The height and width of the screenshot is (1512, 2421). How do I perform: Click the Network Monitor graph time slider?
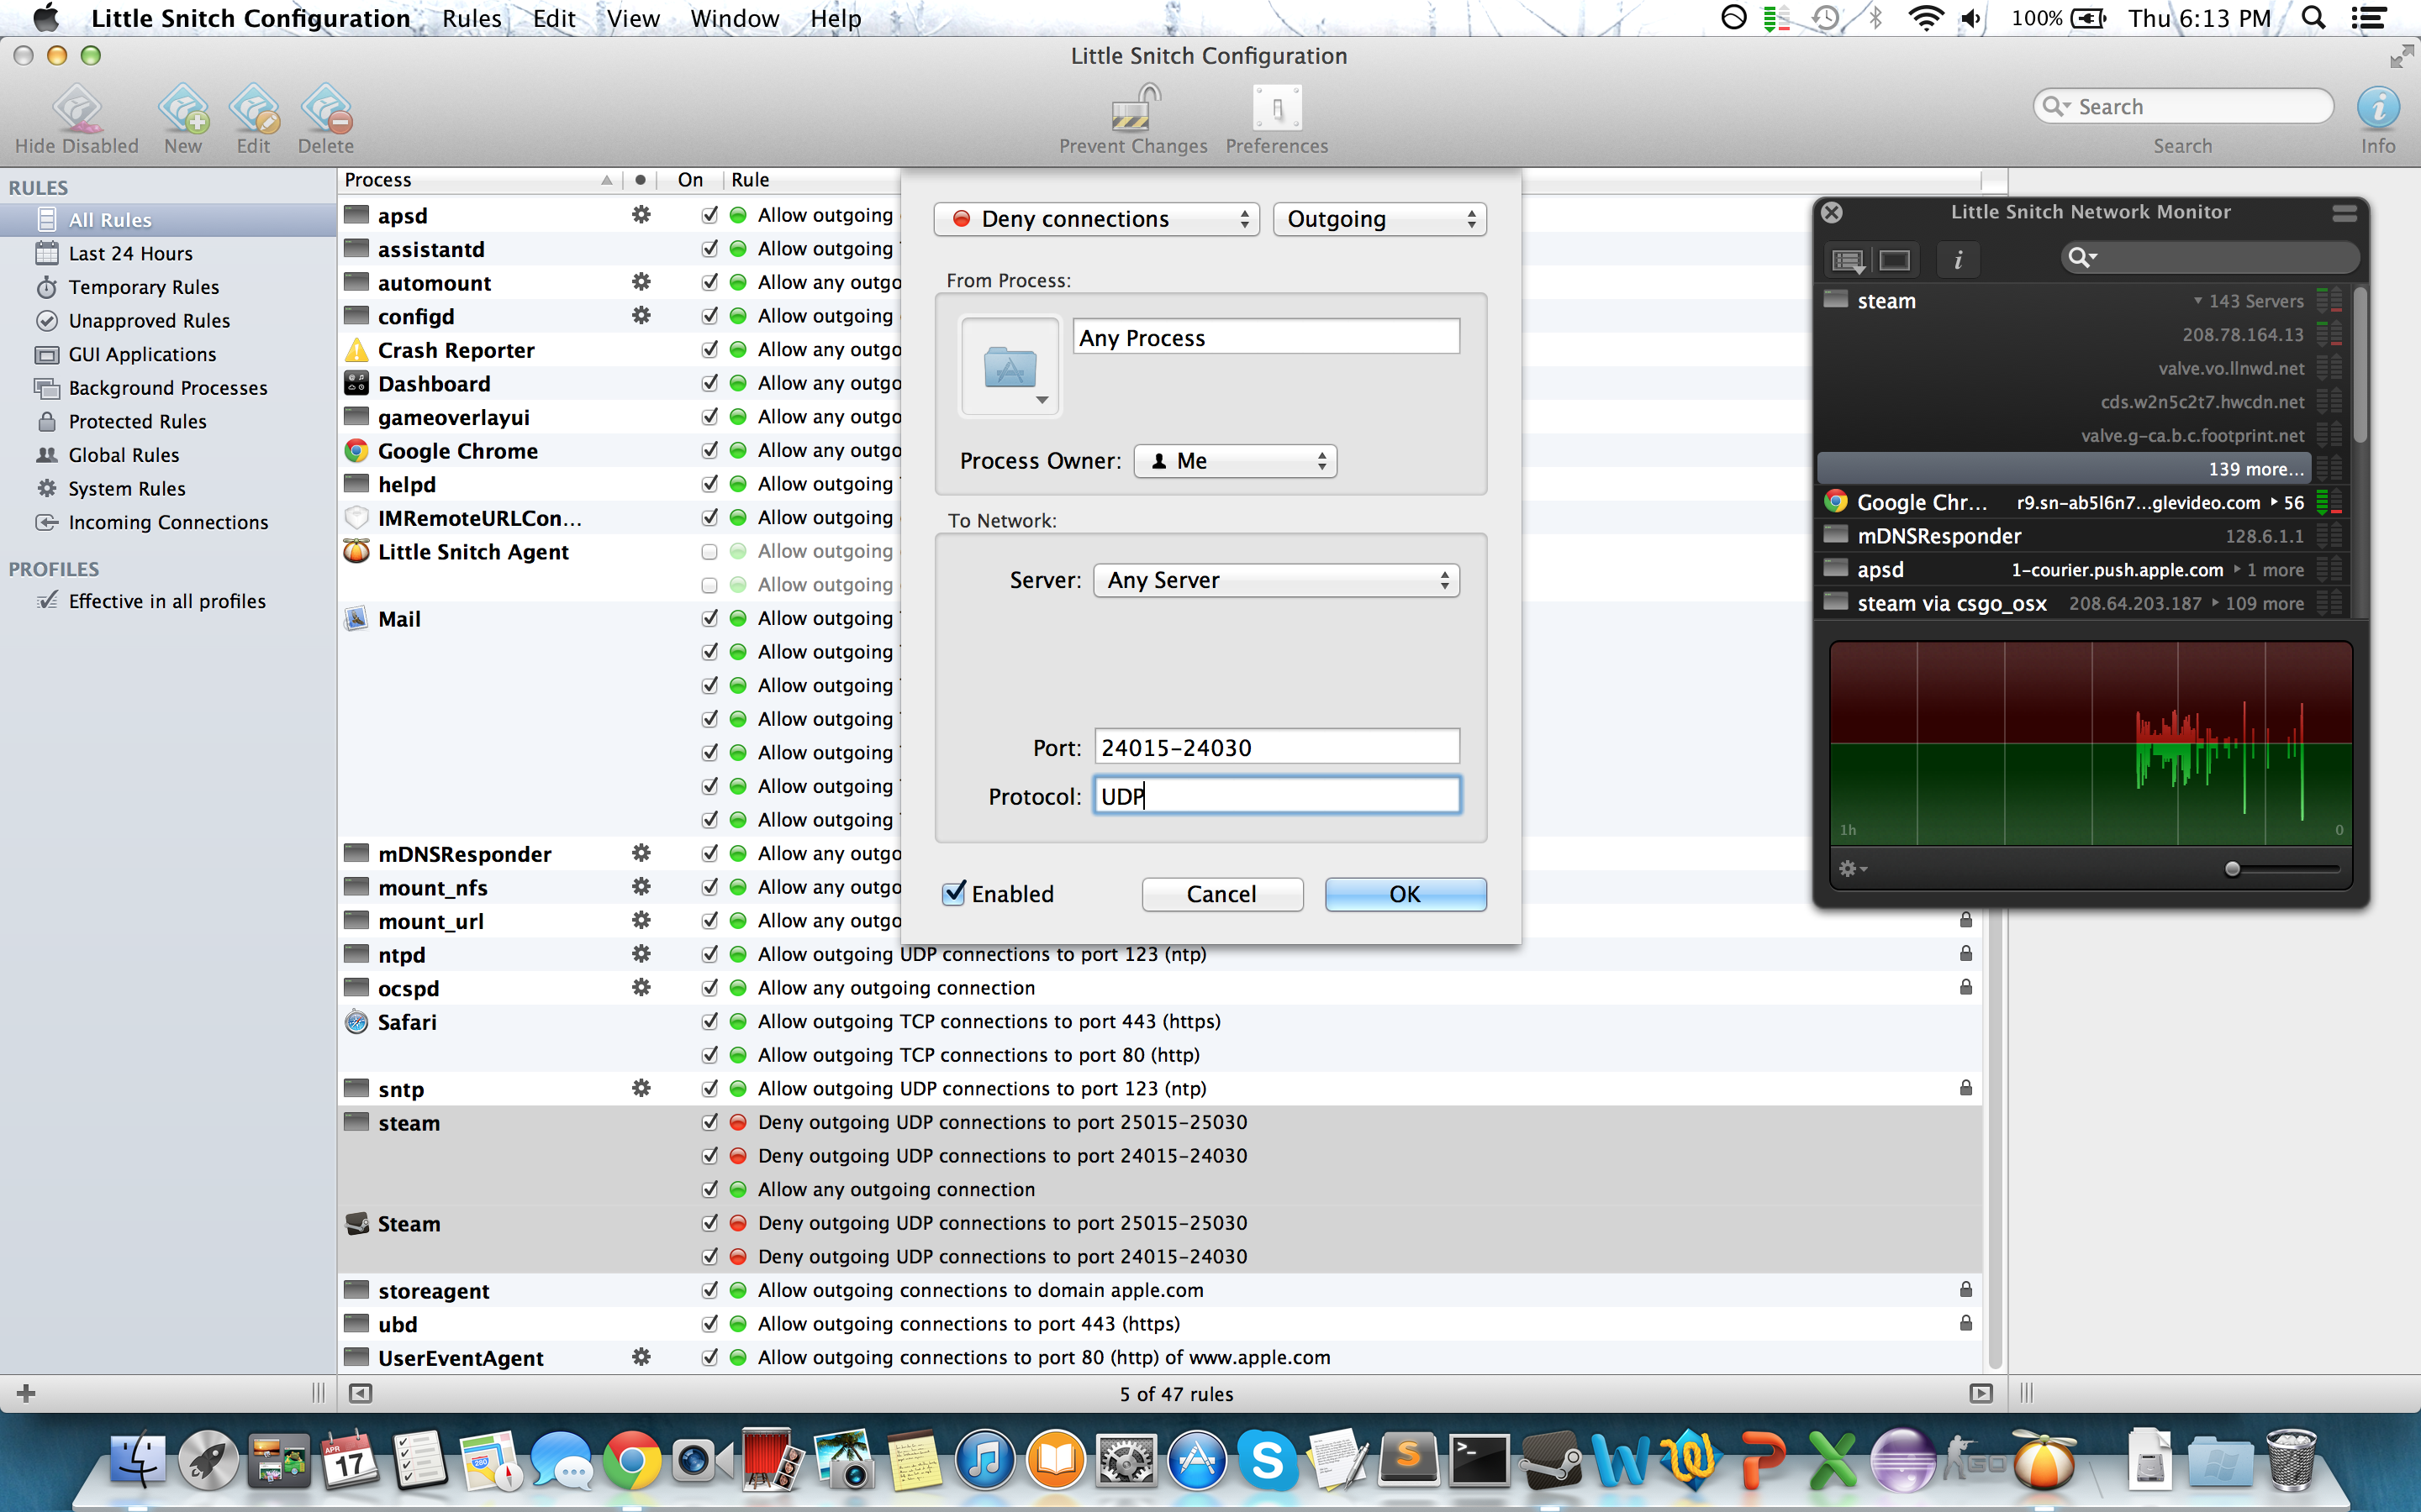click(x=2232, y=869)
